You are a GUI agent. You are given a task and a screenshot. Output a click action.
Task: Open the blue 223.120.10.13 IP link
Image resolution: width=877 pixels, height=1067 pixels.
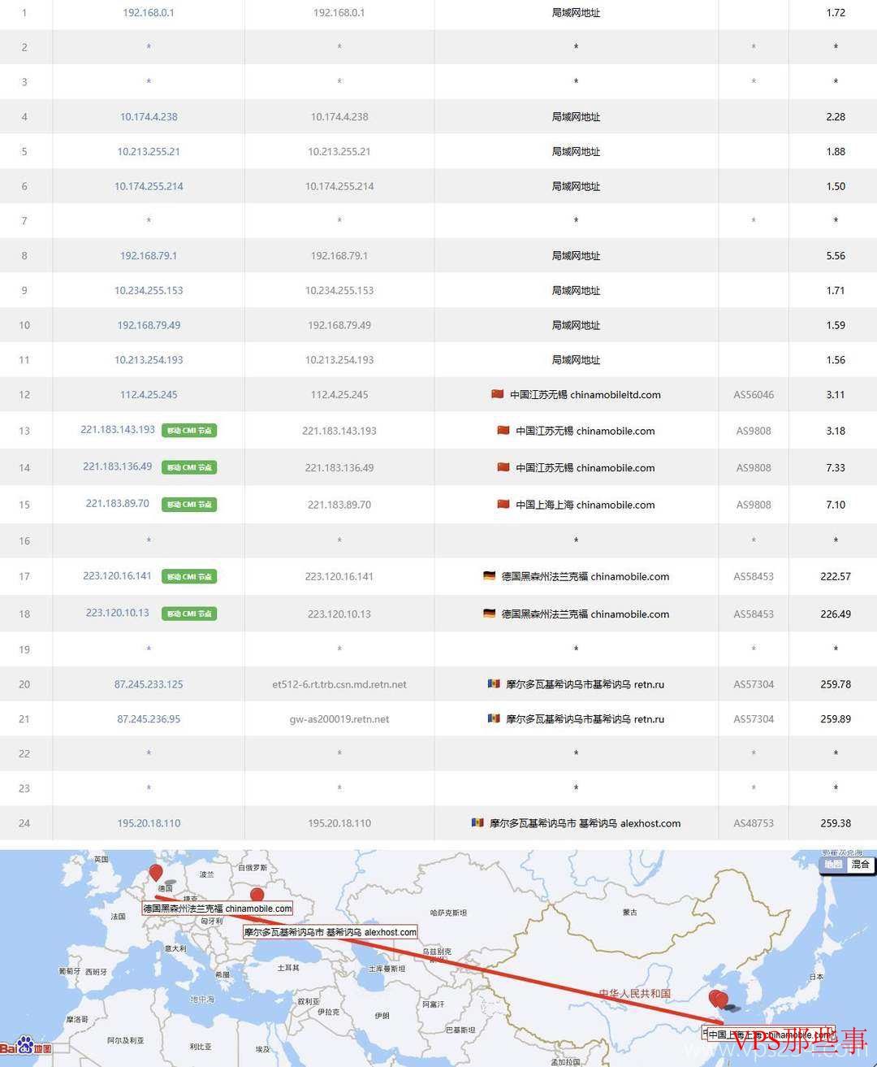click(118, 613)
